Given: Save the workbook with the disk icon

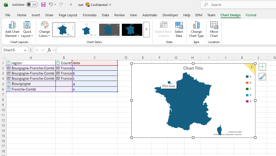Looking at the screenshot, I should (x=43, y=5).
